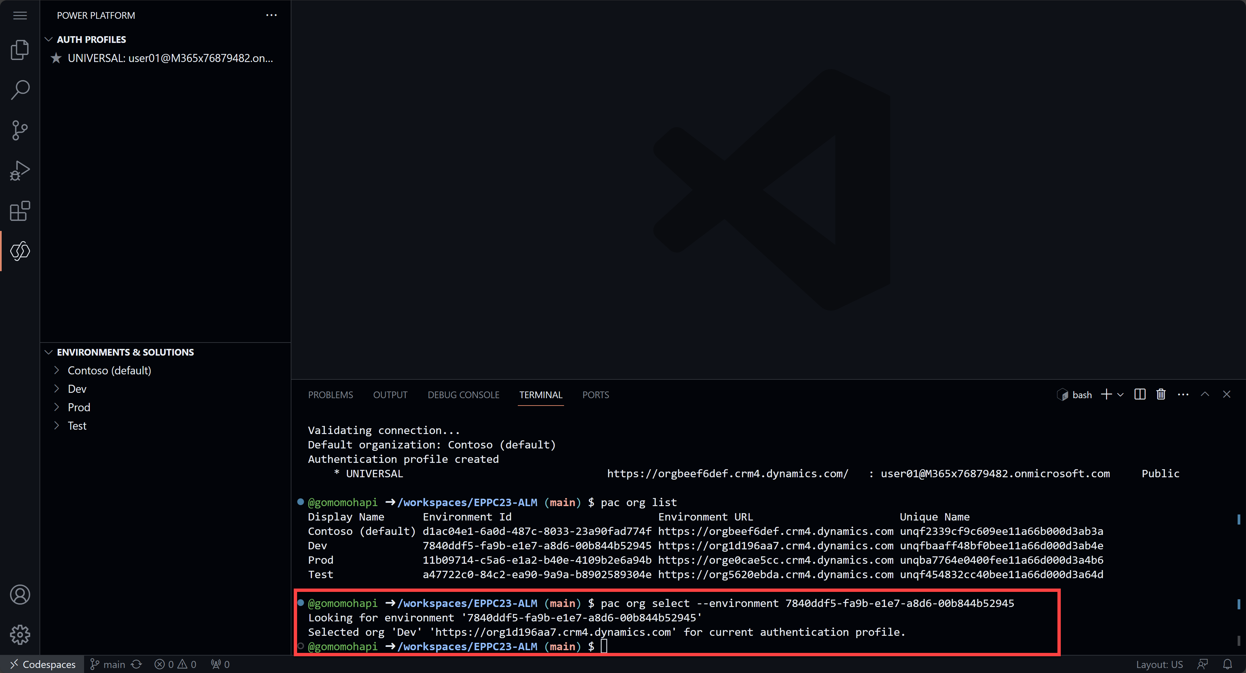Viewport: 1246px width, 673px height.
Task: Open the notifications bell
Action: (1228, 664)
